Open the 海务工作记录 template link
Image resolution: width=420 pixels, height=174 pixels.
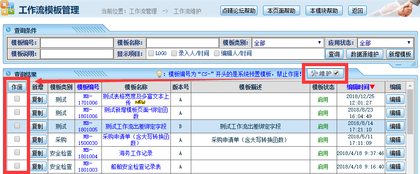(x=136, y=153)
